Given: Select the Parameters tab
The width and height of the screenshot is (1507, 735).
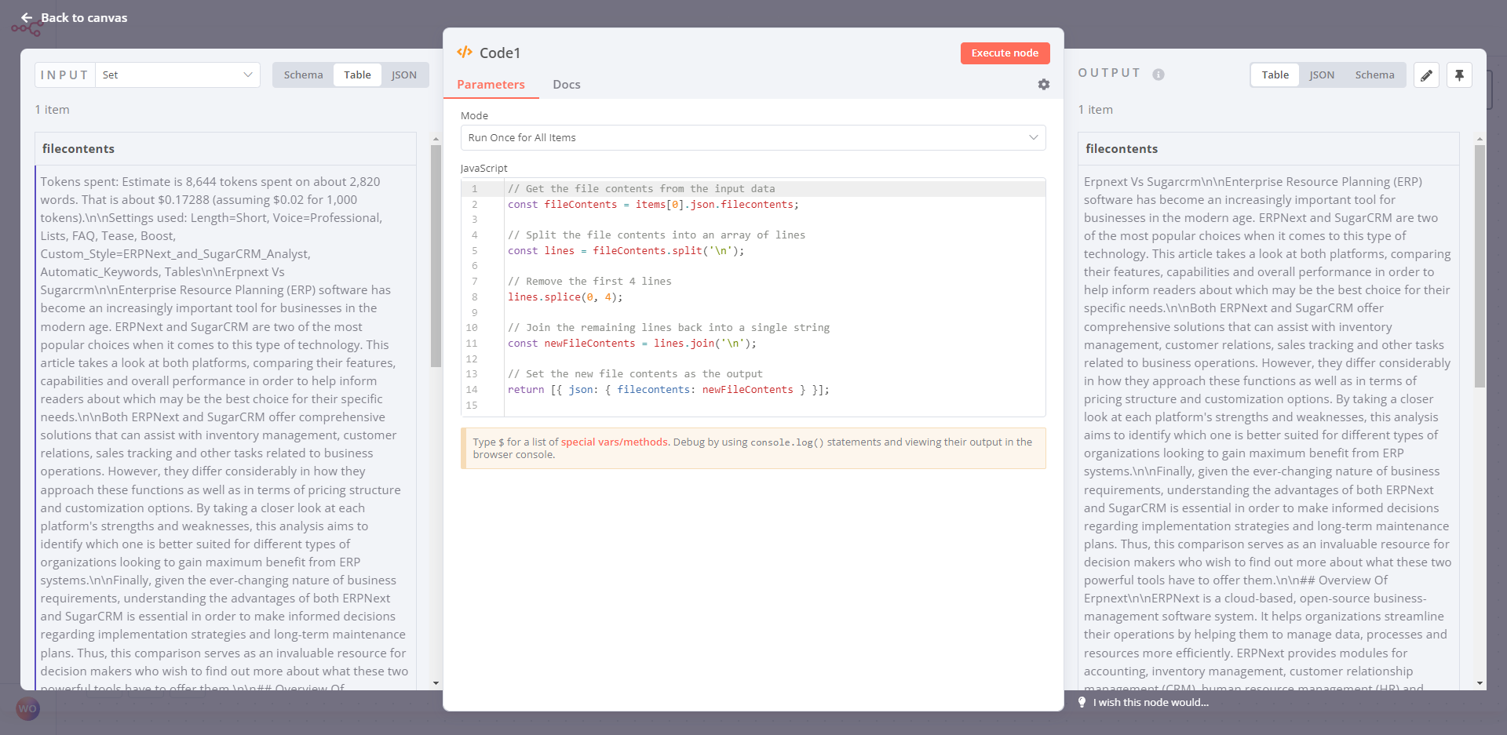Looking at the screenshot, I should click(x=491, y=85).
